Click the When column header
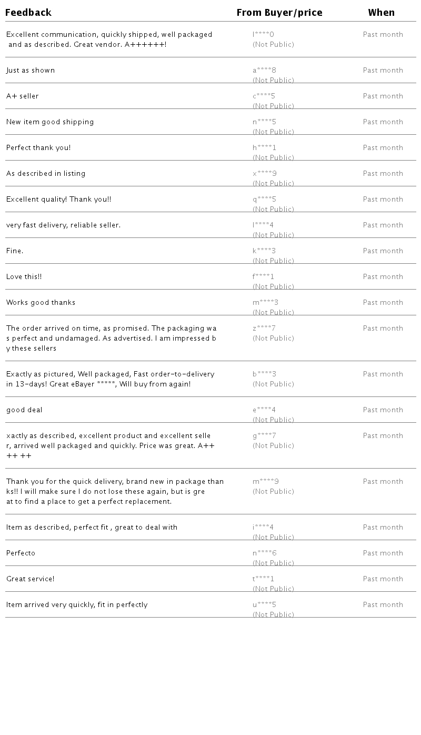Image resolution: width=421 pixels, height=735 pixels. [381, 13]
